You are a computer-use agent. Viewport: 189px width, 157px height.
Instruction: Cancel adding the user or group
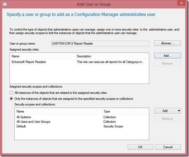pyautogui.click(x=168, y=147)
